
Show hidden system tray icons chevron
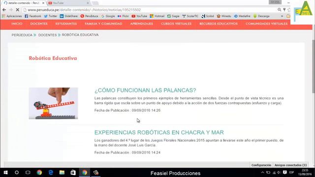point(262,173)
